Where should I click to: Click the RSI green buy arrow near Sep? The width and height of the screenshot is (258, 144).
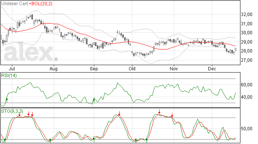point(94,100)
